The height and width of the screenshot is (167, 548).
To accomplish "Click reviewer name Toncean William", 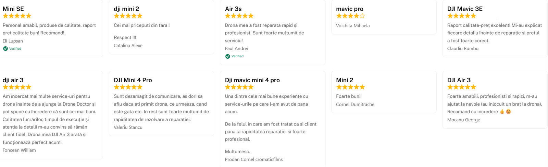I will (19, 150).
